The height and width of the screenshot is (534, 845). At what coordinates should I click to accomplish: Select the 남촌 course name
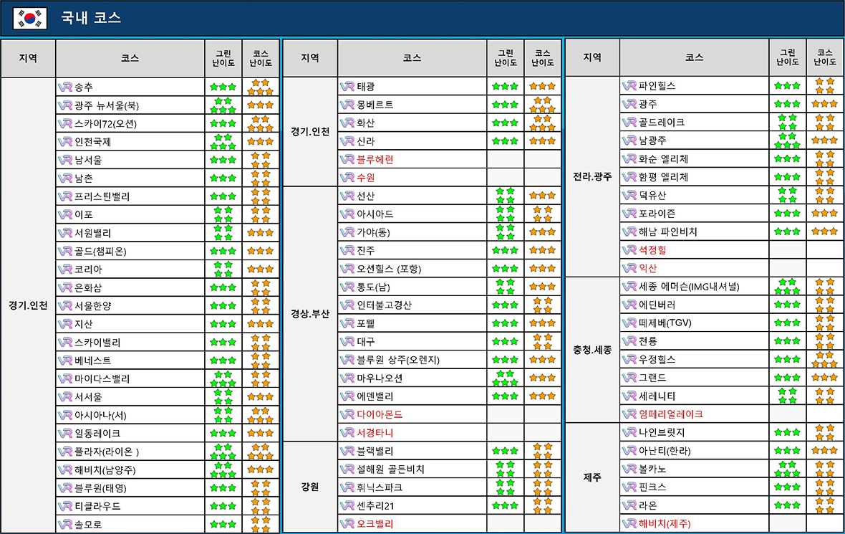pyautogui.click(x=84, y=178)
